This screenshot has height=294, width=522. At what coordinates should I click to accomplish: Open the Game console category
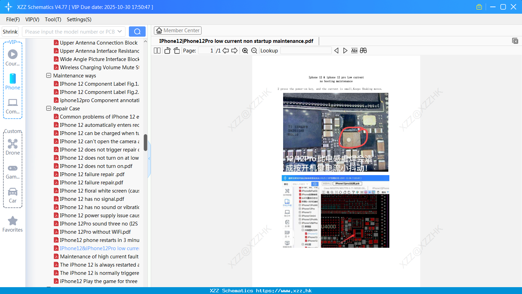(13, 172)
